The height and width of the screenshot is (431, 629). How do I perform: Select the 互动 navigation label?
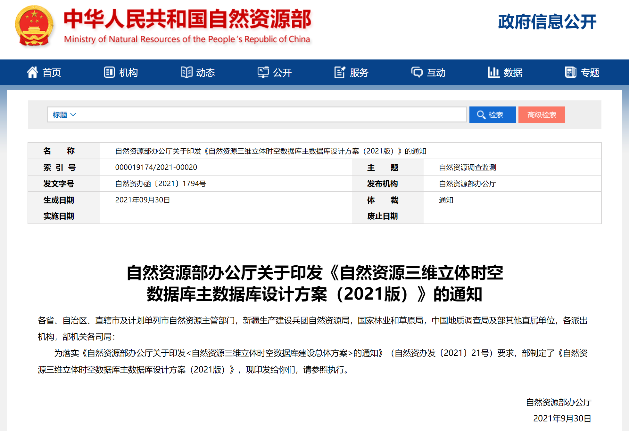[436, 73]
